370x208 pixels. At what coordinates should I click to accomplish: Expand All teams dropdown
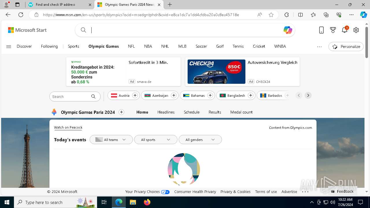pos(111,140)
